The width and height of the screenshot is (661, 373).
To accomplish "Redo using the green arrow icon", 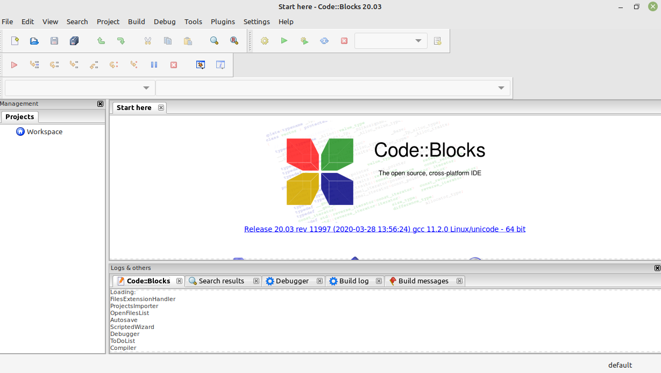I will coord(120,41).
